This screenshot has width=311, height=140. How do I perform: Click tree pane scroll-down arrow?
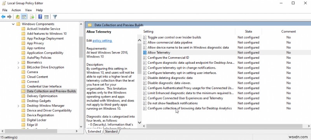[81, 126]
